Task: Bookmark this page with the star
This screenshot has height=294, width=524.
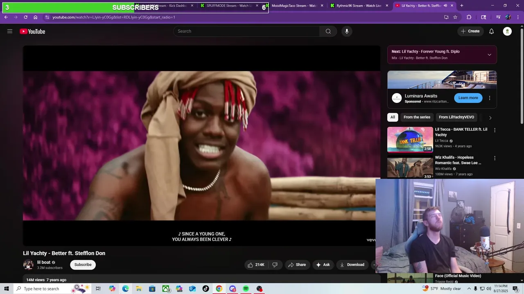Action: (x=455, y=17)
